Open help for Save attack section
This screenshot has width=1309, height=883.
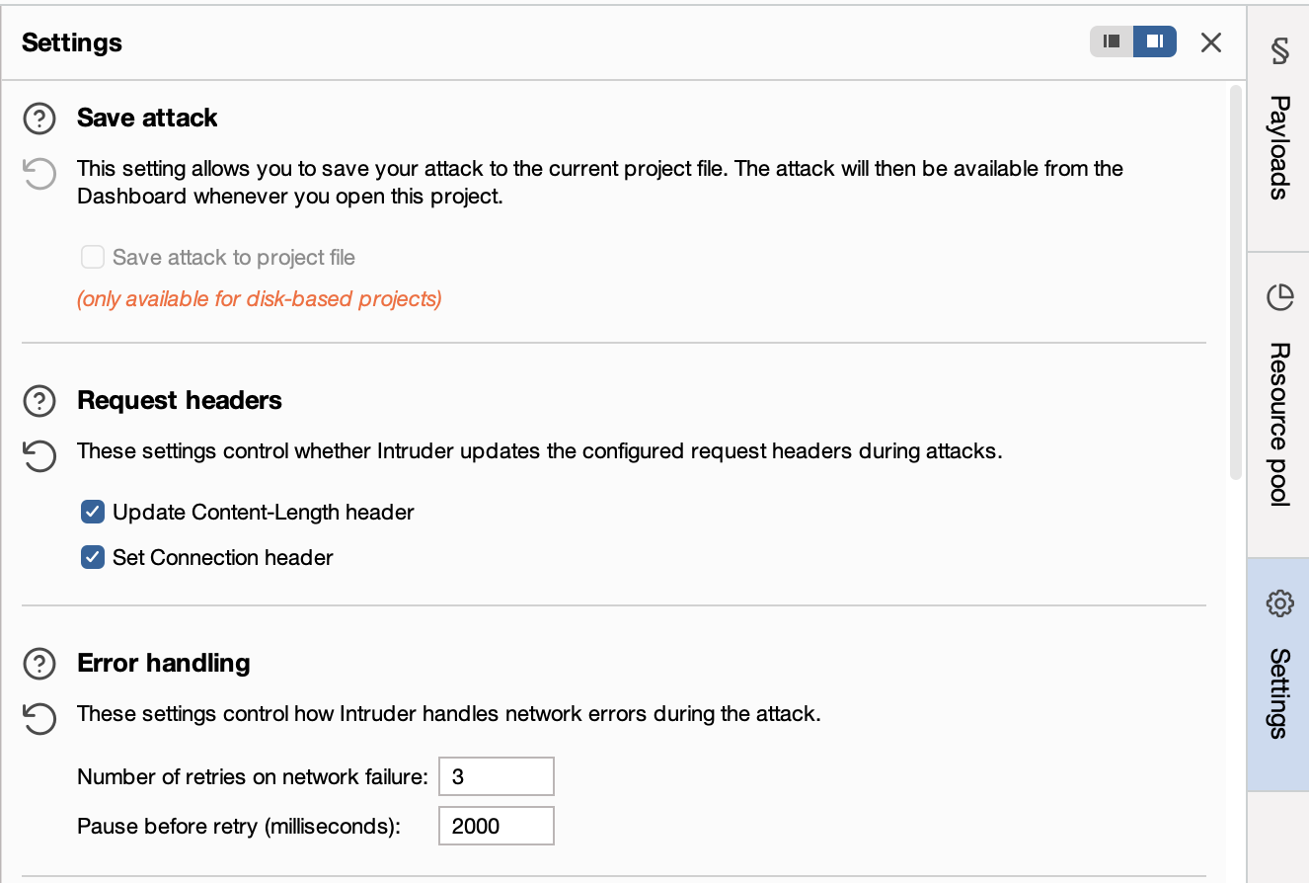click(x=38, y=119)
